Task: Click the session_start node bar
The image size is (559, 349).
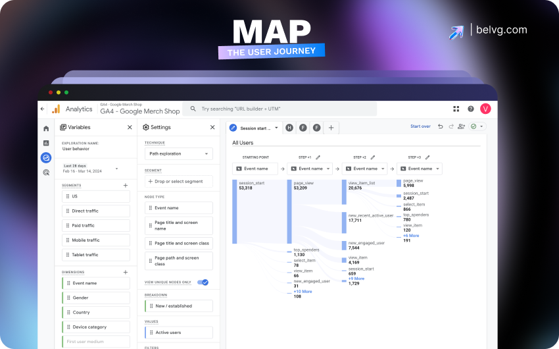Action: point(235,211)
